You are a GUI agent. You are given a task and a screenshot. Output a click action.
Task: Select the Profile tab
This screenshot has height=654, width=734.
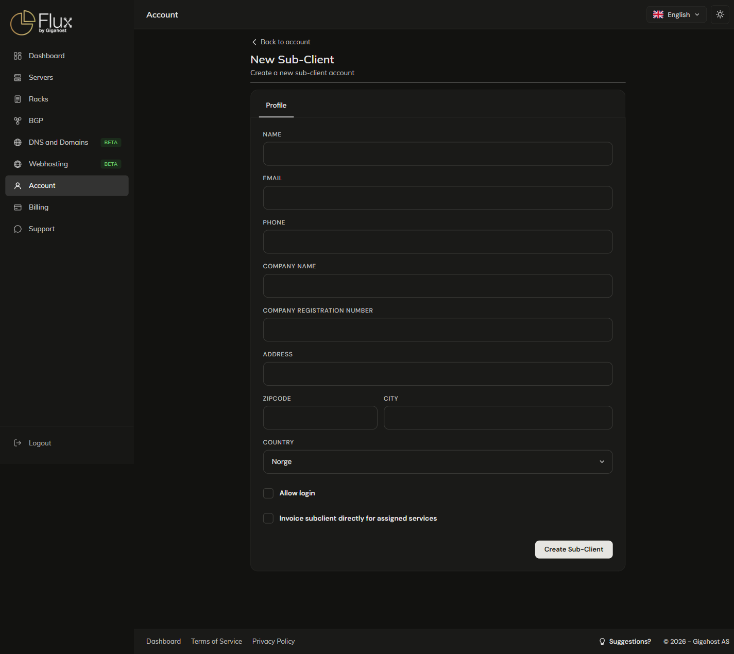pyautogui.click(x=276, y=105)
